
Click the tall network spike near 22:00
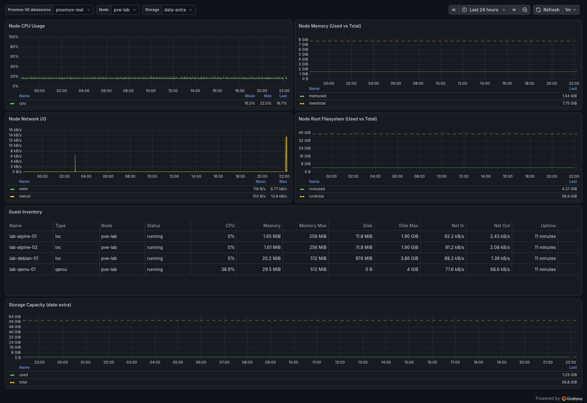click(286, 153)
